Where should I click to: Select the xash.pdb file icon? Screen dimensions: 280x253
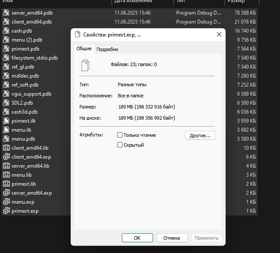(x=6, y=31)
